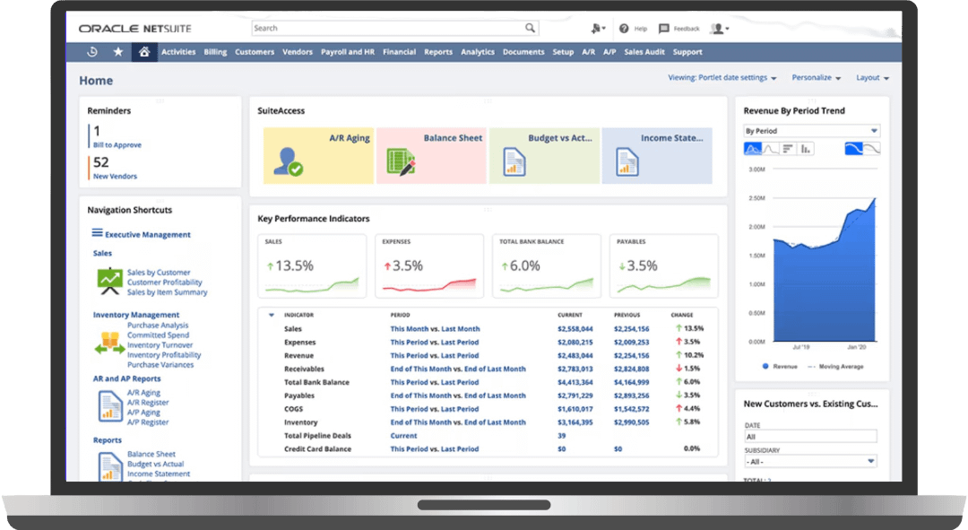Open the Analytics menu
Image resolution: width=968 pixels, height=530 pixels.
click(478, 52)
